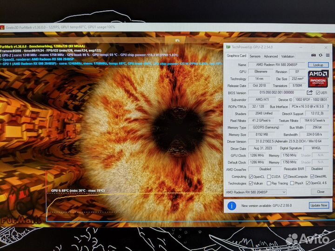Click the GPU-Z refresh icon
335x251 pixels.
coord(321,55)
